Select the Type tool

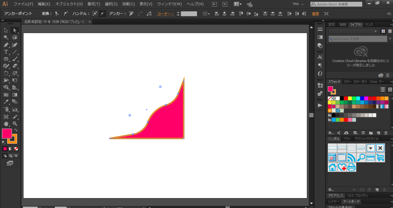tap(6, 52)
